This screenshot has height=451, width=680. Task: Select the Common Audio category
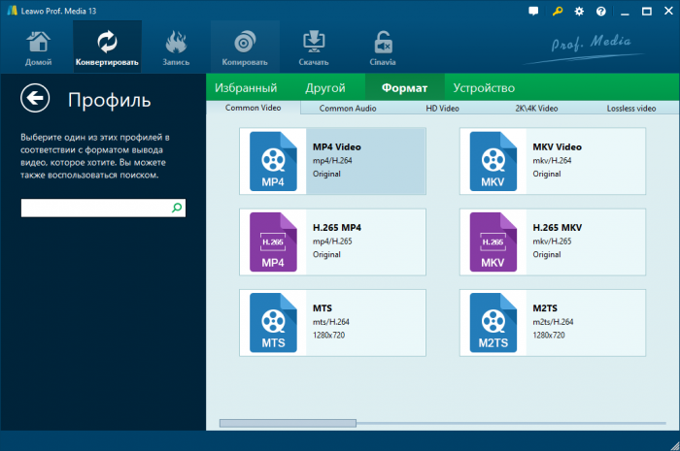pos(348,109)
